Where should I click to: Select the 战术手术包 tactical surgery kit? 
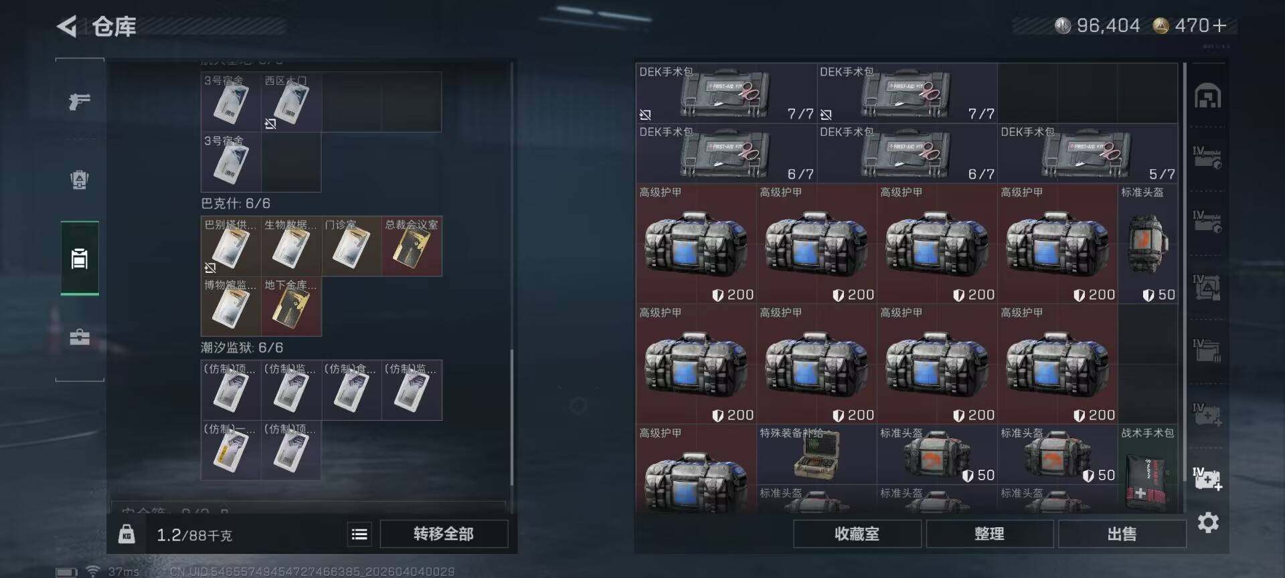[x=1148, y=470]
